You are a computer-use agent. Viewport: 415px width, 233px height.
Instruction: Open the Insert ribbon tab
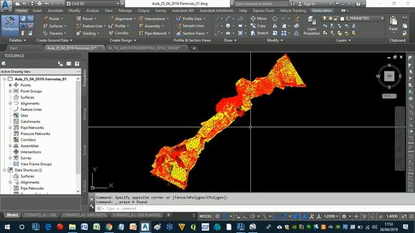38,10
